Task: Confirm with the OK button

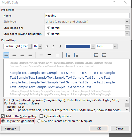Action: tap(99, 128)
